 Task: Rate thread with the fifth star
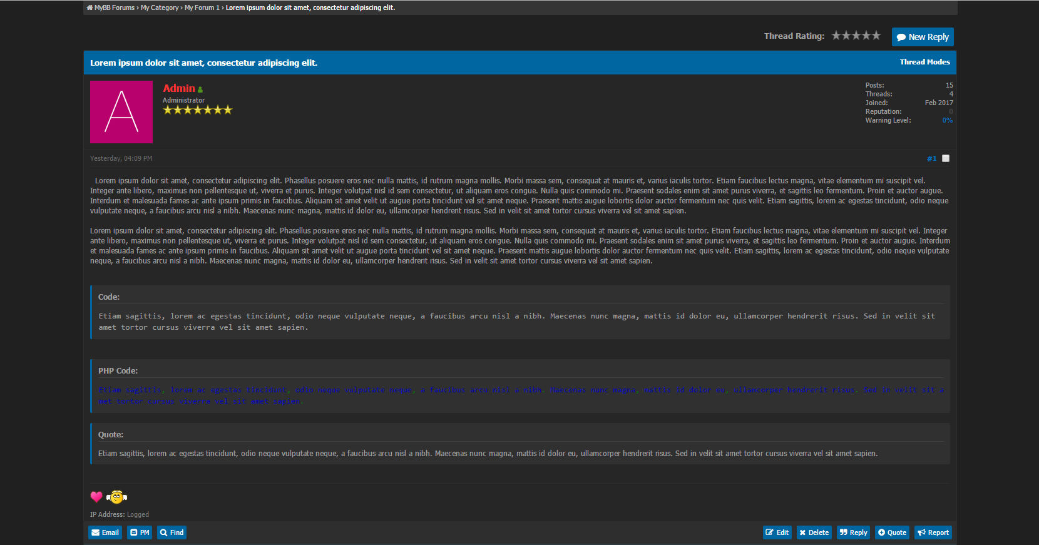pyautogui.click(x=876, y=36)
